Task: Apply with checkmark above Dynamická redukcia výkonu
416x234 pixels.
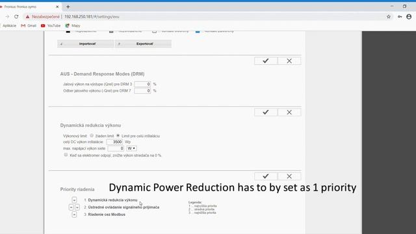Action: coord(266,112)
